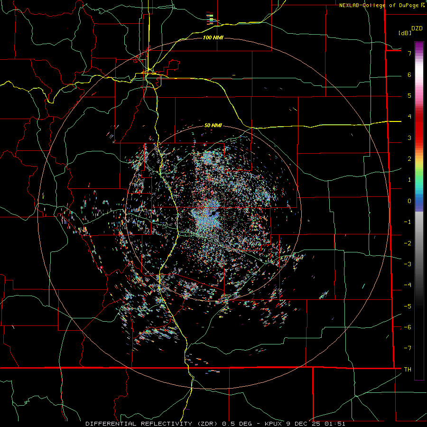Click the 4 value on the dB scale
The height and width of the screenshot is (427, 427).
(x=409, y=117)
